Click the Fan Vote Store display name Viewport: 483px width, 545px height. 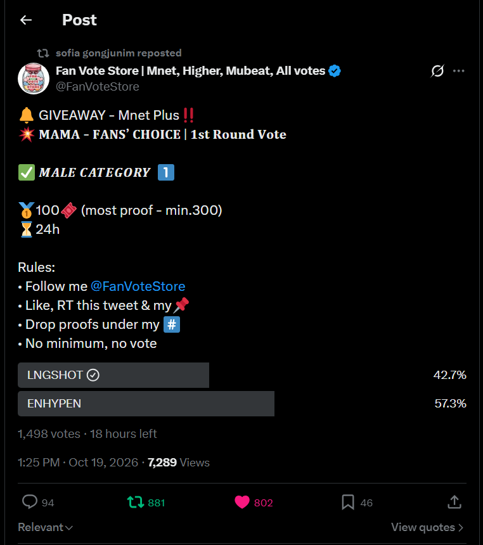coord(191,71)
